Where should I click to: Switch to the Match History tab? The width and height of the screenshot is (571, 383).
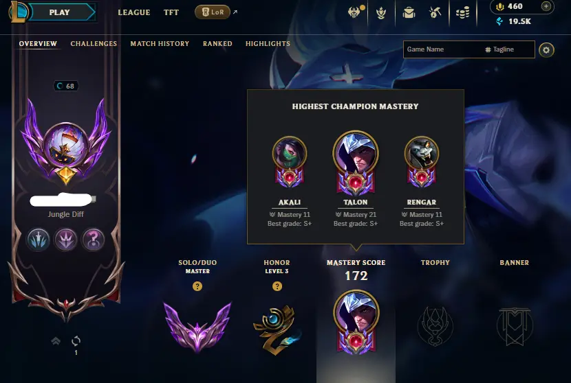pos(160,44)
